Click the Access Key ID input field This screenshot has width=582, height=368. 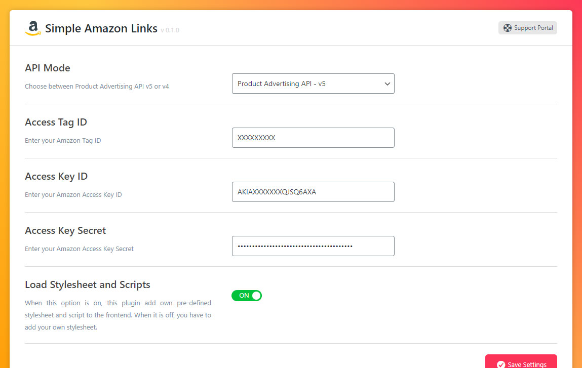(x=313, y=192)
